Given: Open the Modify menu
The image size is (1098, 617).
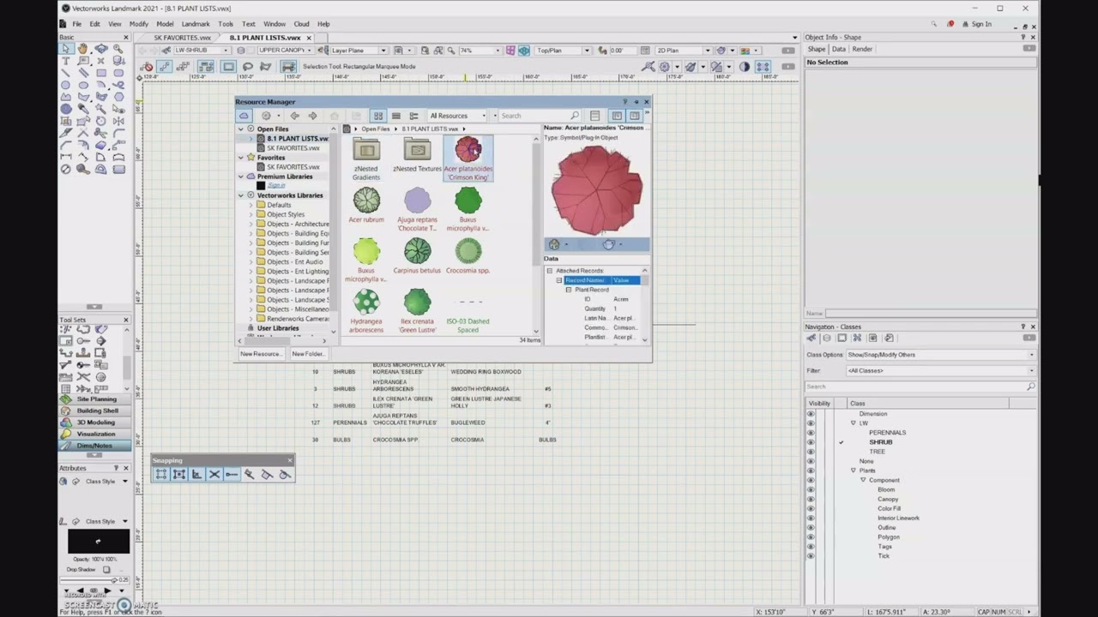Looking at the screenshot, I should [139, 24].
